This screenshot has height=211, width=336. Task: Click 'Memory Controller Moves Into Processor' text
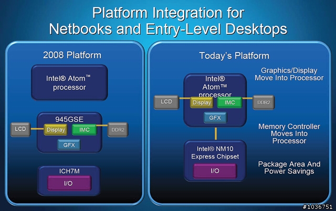pos(289,133)
